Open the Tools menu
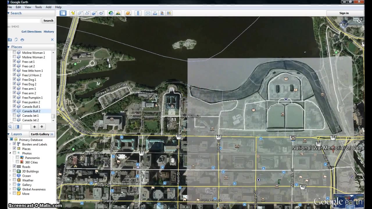Image resolution: width=372 pixels, height=209 pixels. [x=38, y=7]
